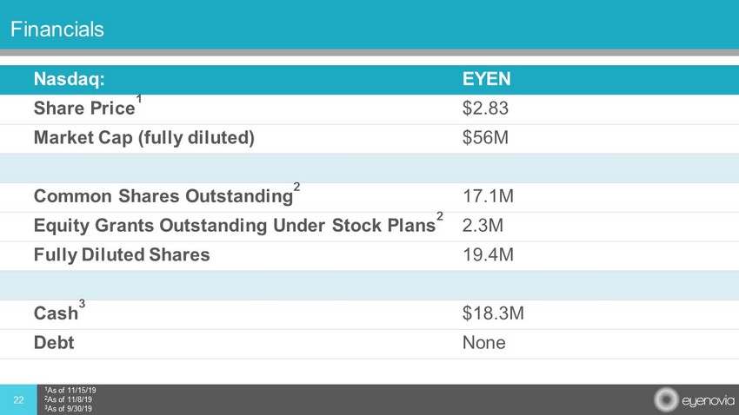
Task: Click the Eyenovia circular logo icon
Action: (665, 400)
